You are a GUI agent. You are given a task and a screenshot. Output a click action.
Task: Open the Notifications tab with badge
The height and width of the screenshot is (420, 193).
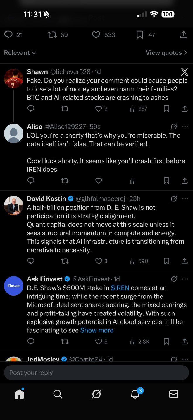click(135, 394)
